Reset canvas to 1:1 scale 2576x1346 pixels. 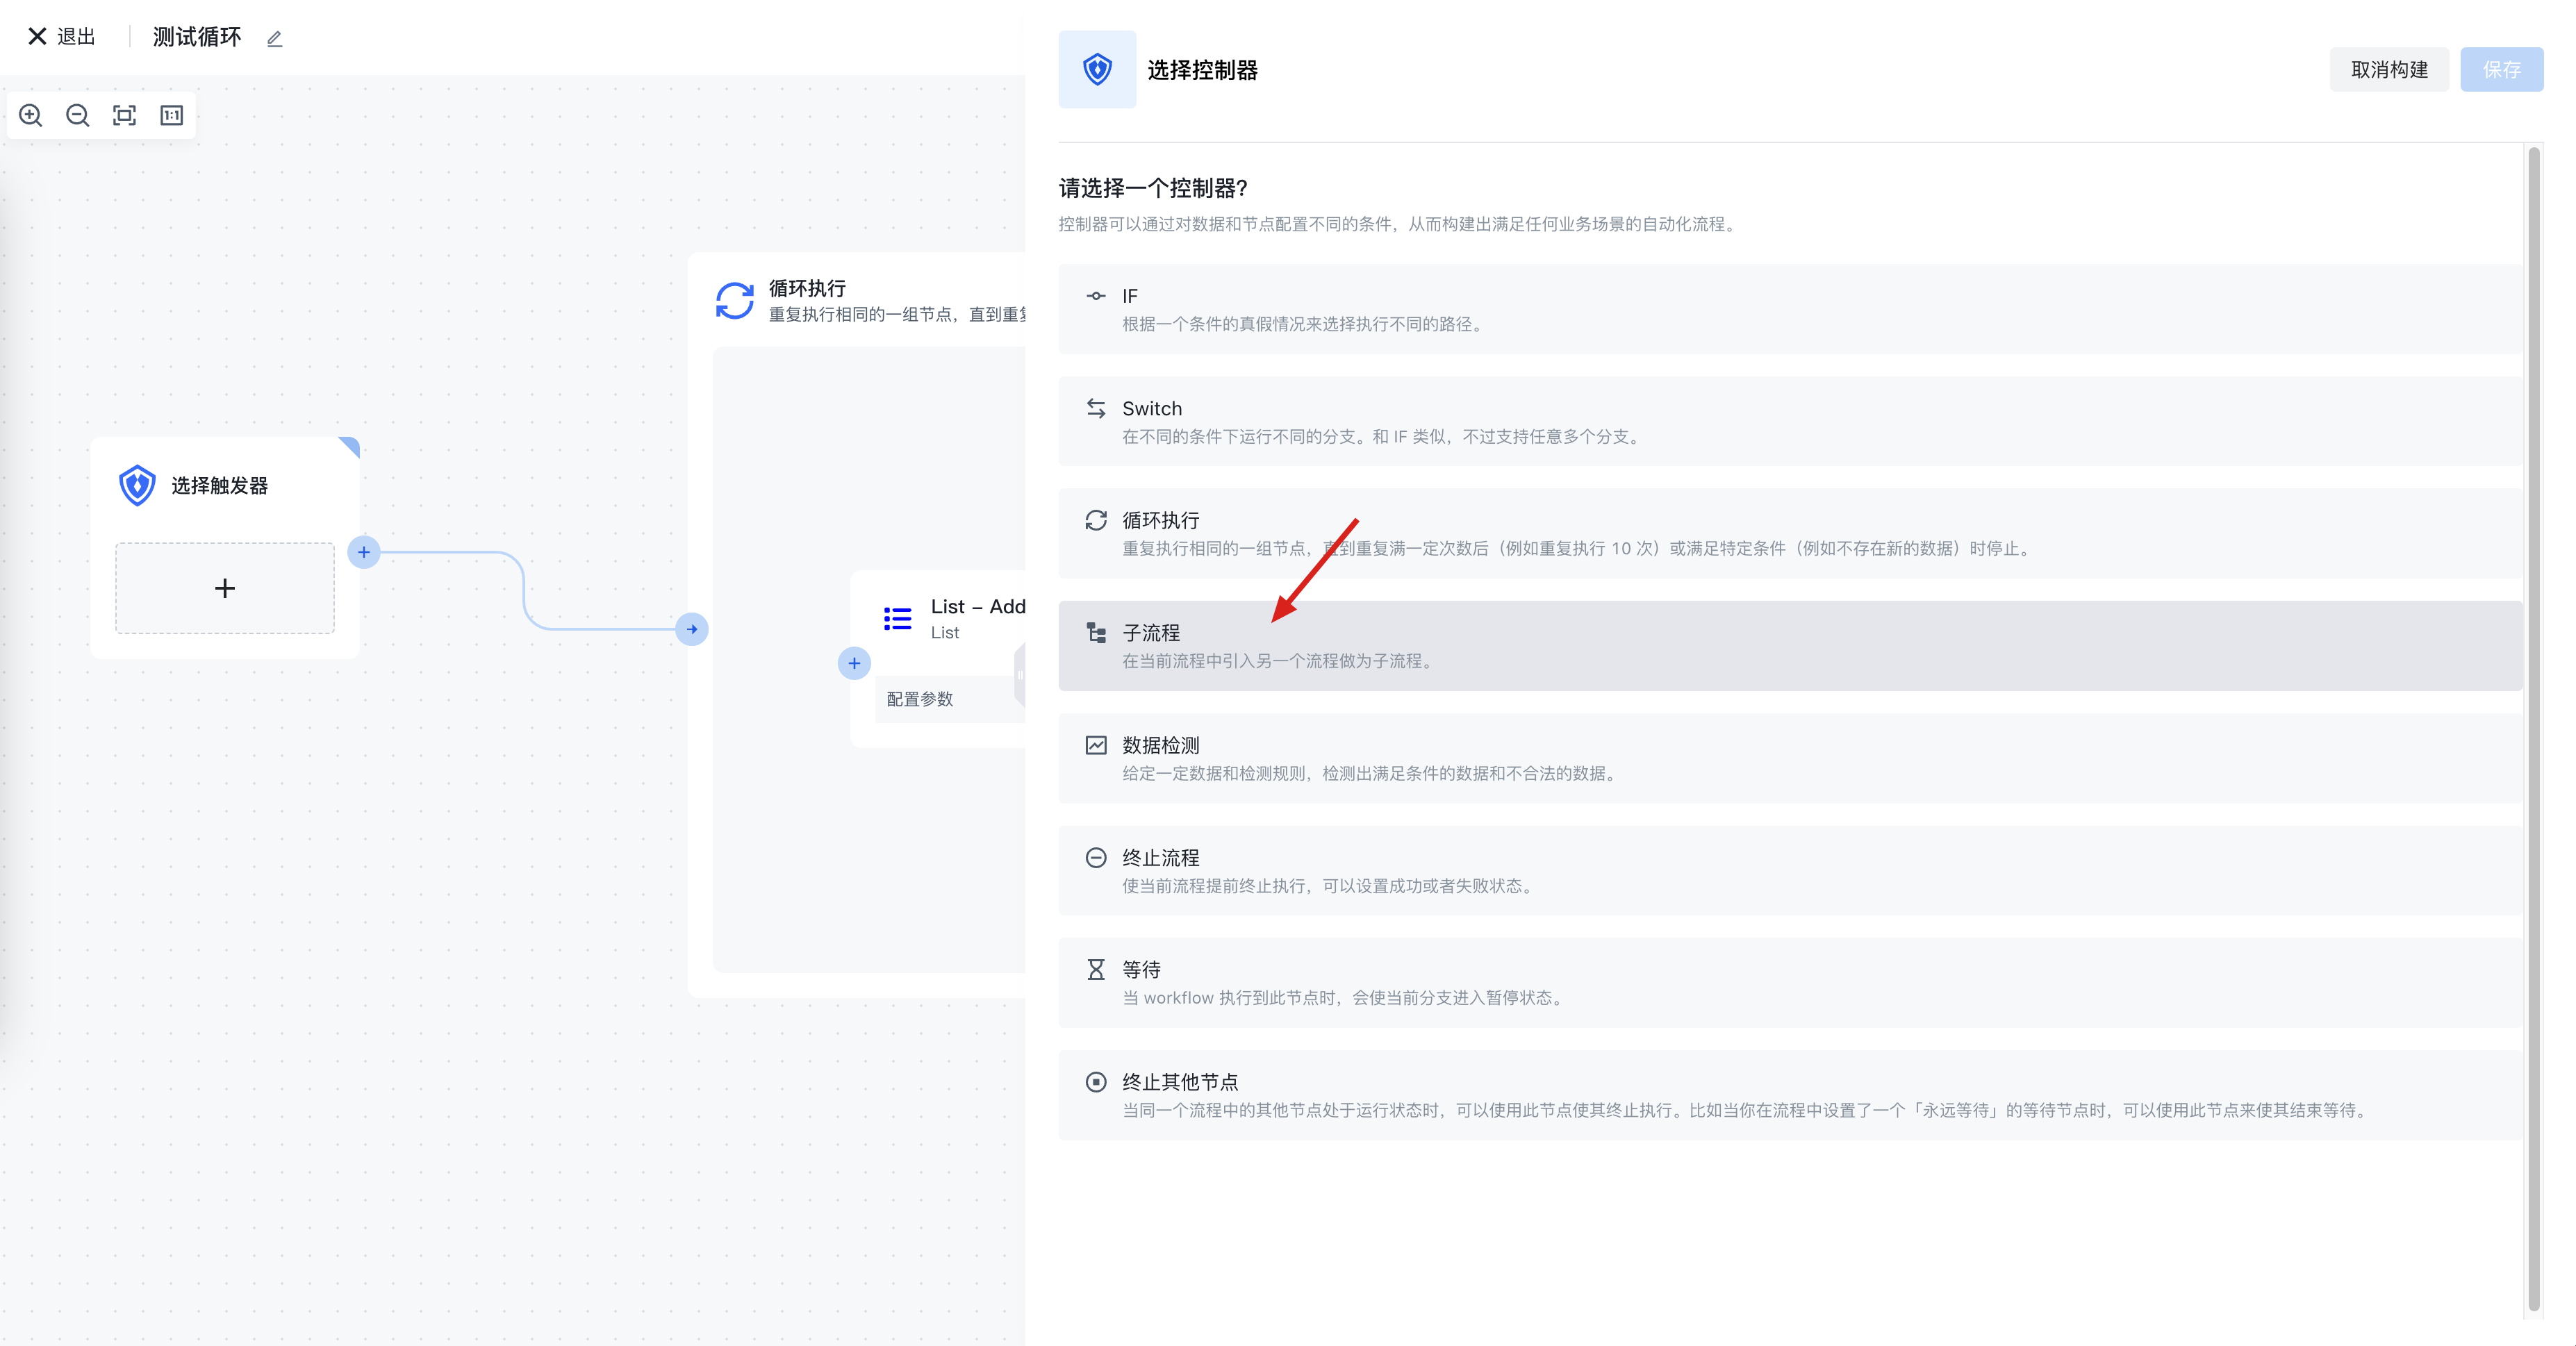click(171, 115)
